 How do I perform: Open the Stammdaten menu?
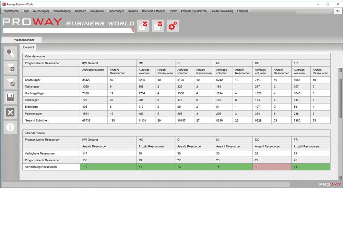(x=11, y=11)
